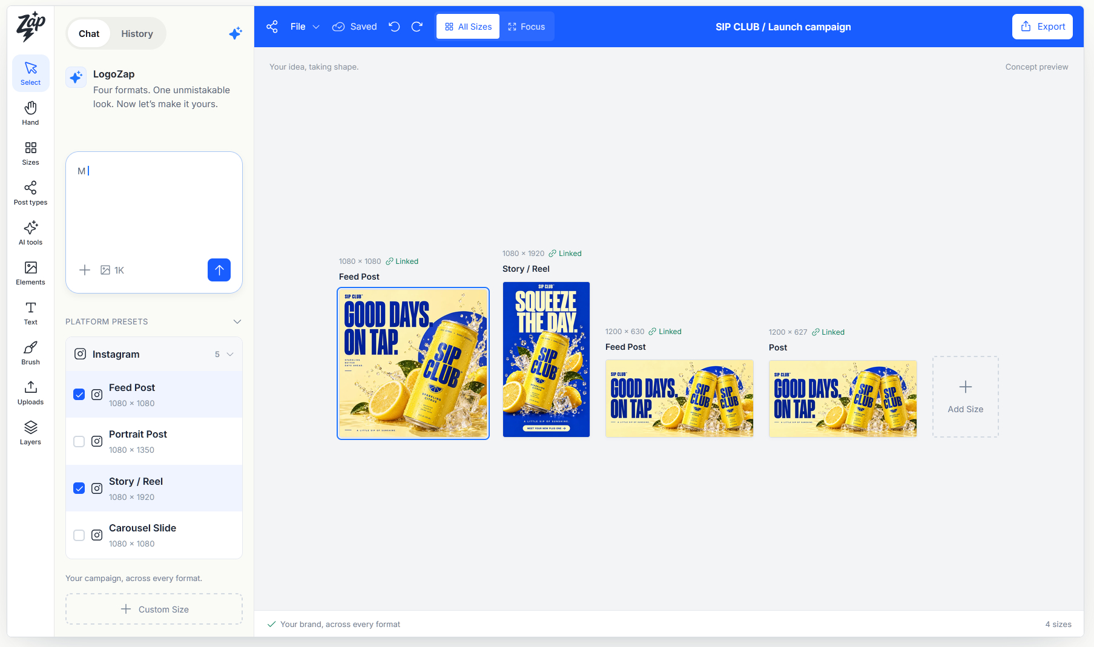Viewport: 1094px width, 647px height.
Task: Undo the last action
Action: pyautogui.click(x=394, y=27)
